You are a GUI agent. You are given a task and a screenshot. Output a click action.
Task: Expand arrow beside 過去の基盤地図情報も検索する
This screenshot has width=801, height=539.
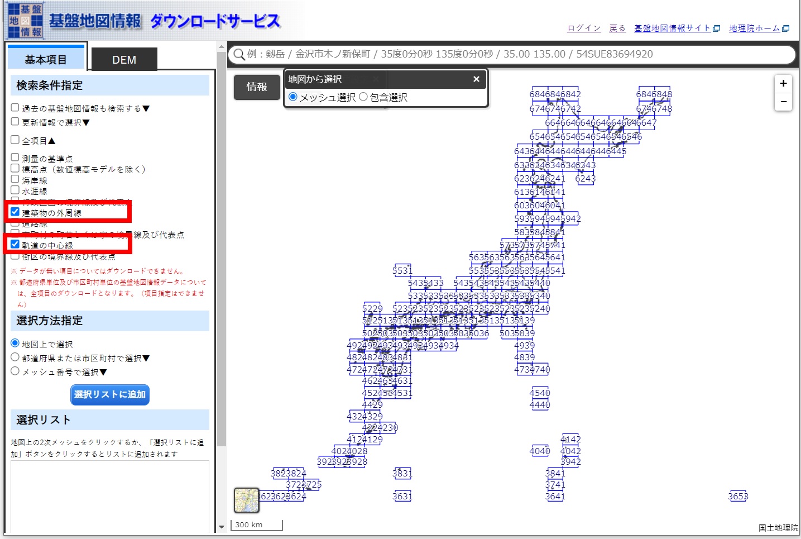click(146, 109)
